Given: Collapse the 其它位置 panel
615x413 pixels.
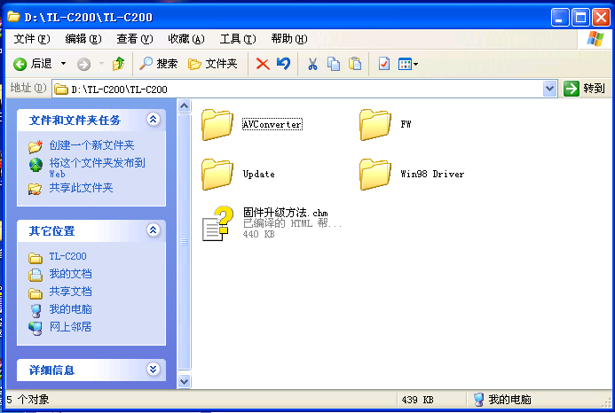Looking at the screenshot, I should pyautogui.click(x=153, y=230).
